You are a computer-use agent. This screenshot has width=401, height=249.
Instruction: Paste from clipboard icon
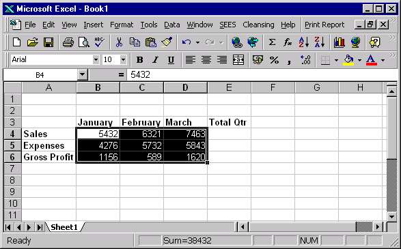click(150, 42)
